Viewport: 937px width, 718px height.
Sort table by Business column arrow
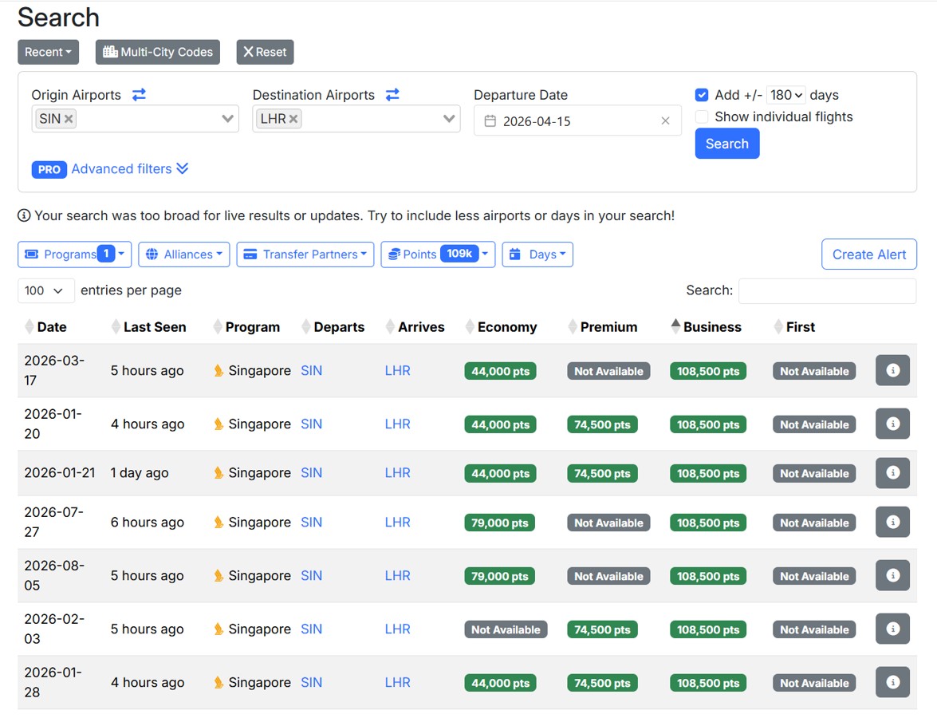[675, 326]
